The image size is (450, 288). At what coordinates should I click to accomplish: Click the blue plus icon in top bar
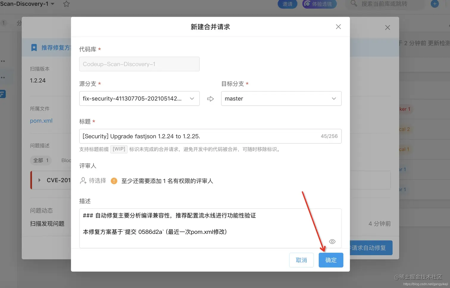click(435, 4)
